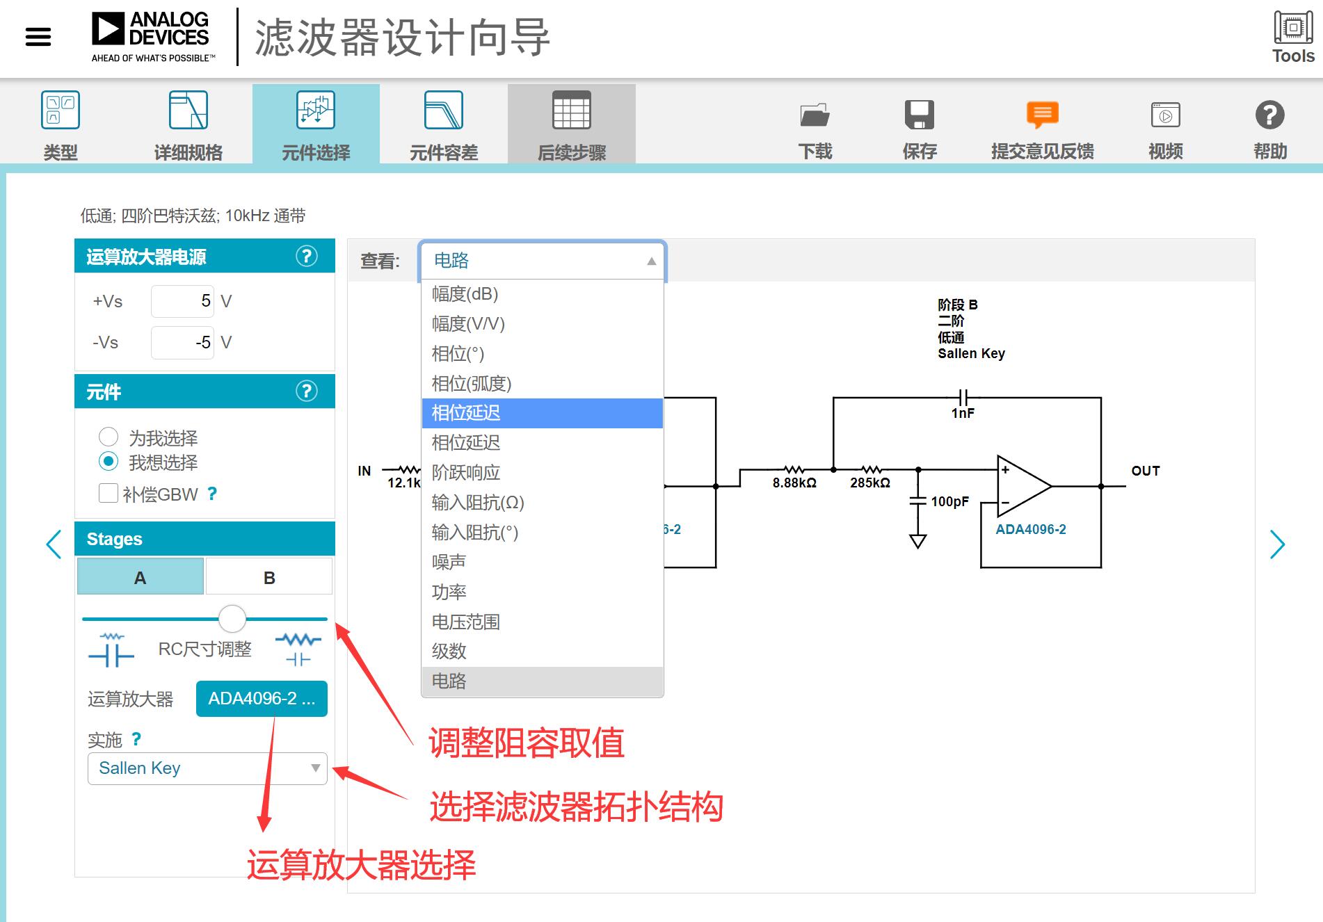The image size is (1323, 922).
Task: Click the ADA4096-2 op amp button
Action: click(262, 699)
